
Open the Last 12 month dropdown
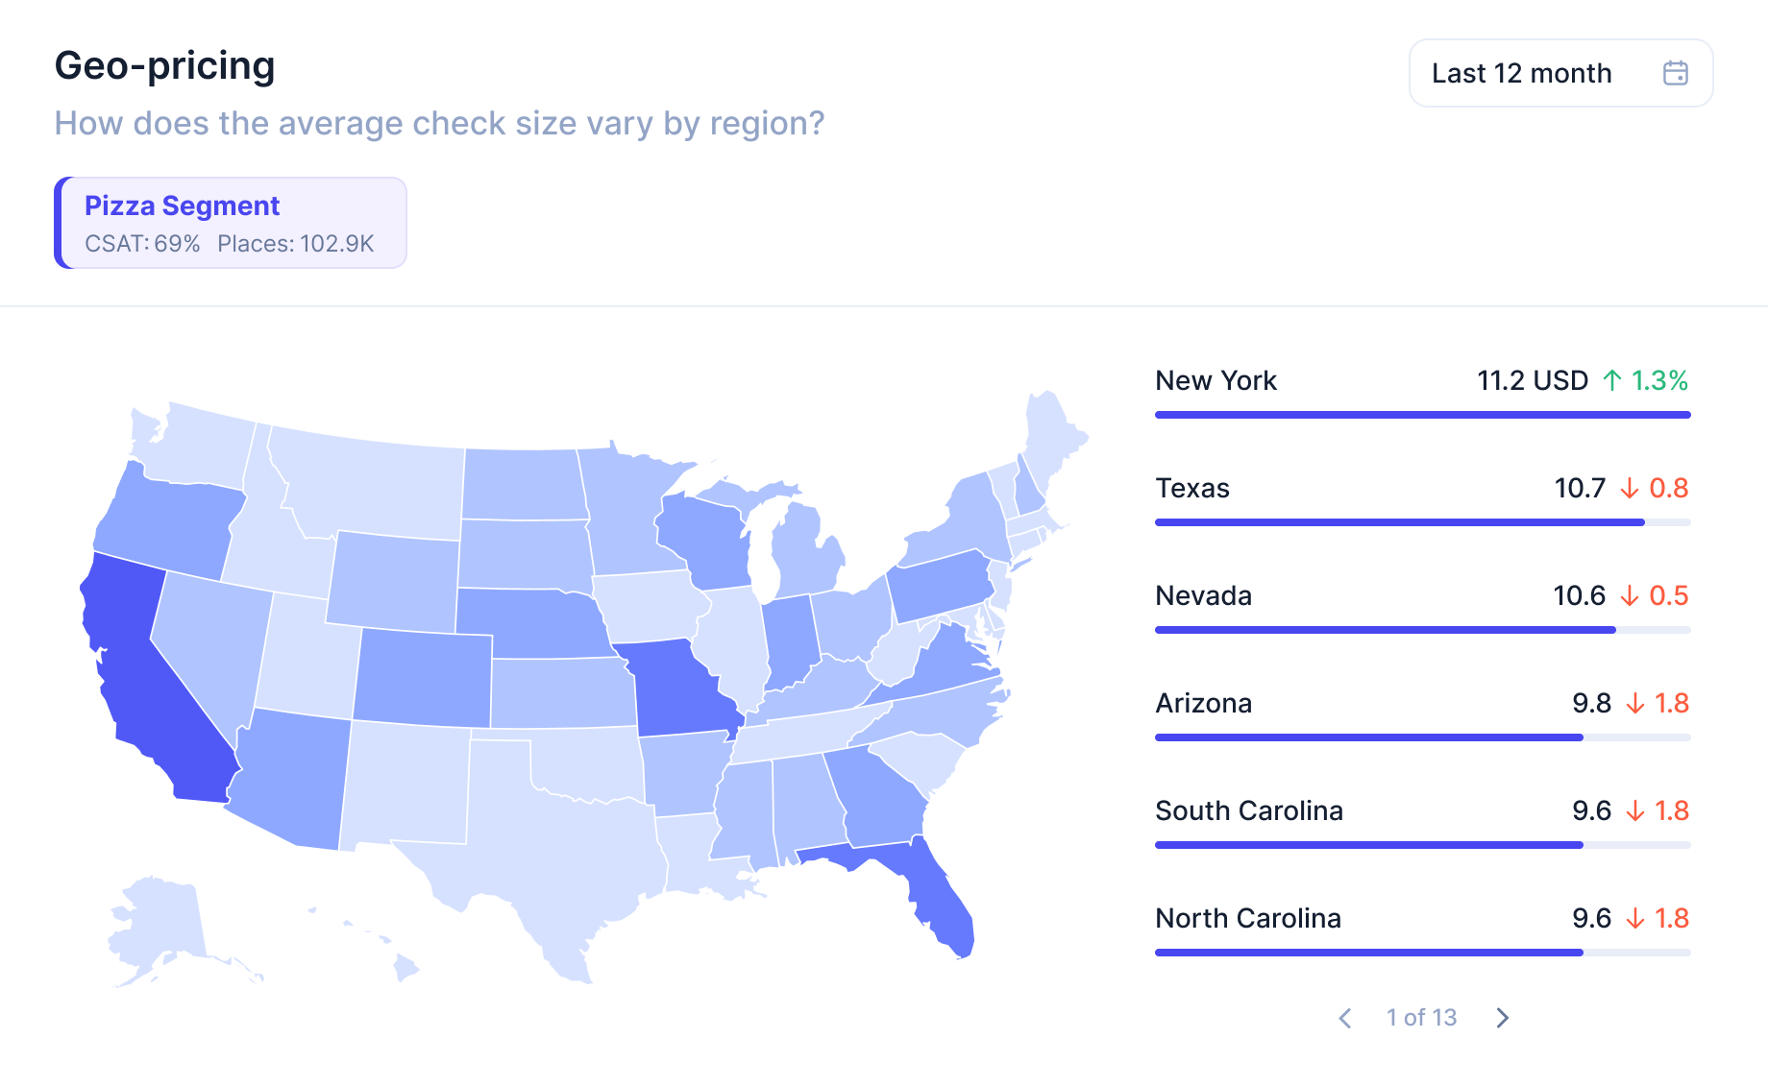click(1560, 73)
